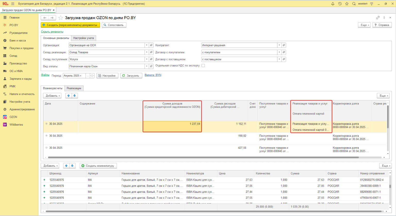Open notifications bell icon

pyautogui.click(x=333, y=4)
